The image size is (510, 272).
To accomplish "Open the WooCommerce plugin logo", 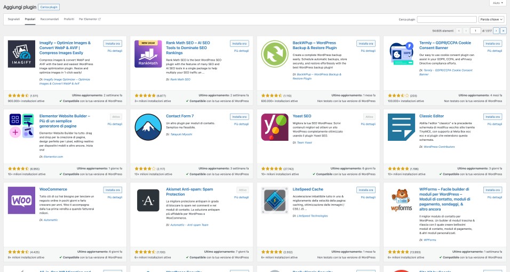I will [22, 200].
